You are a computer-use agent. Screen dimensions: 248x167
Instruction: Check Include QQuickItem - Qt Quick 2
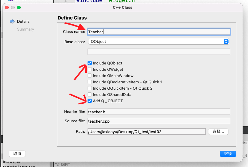90,88
